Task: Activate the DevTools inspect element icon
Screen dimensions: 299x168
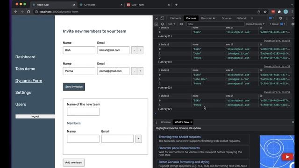Action: [x=157, y=18]
